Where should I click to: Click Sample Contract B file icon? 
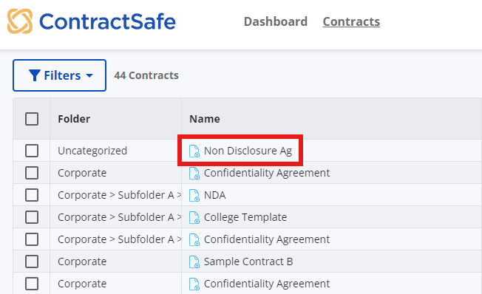point(194,261)
